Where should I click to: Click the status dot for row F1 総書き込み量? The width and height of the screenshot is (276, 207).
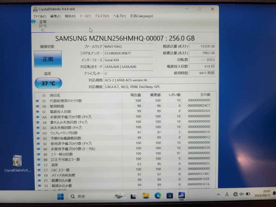click(x=40, y=180)
